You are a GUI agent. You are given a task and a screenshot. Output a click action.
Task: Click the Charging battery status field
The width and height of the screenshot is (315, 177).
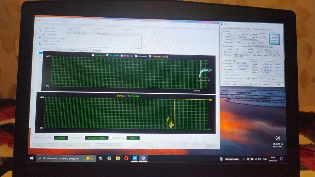pos(61,138)
